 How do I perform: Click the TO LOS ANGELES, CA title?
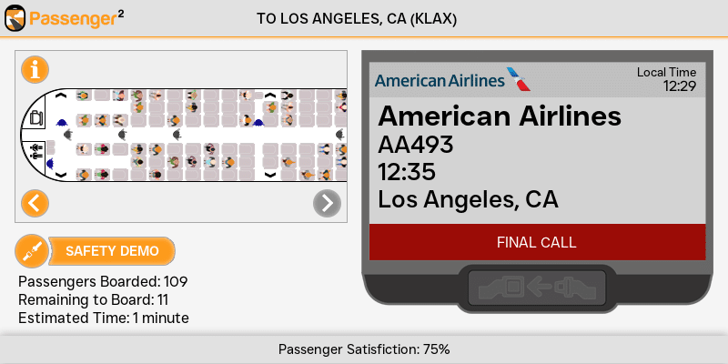357,19
